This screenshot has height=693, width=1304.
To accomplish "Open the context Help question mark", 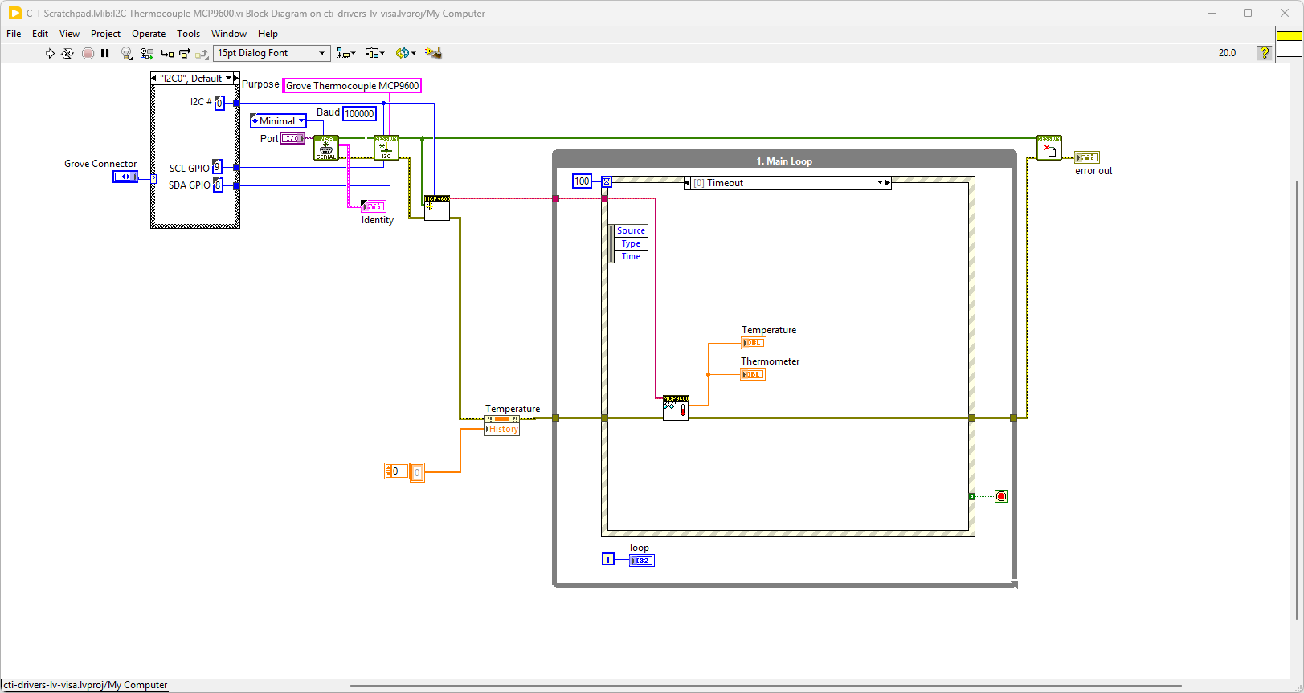I will pos(1264,53).
